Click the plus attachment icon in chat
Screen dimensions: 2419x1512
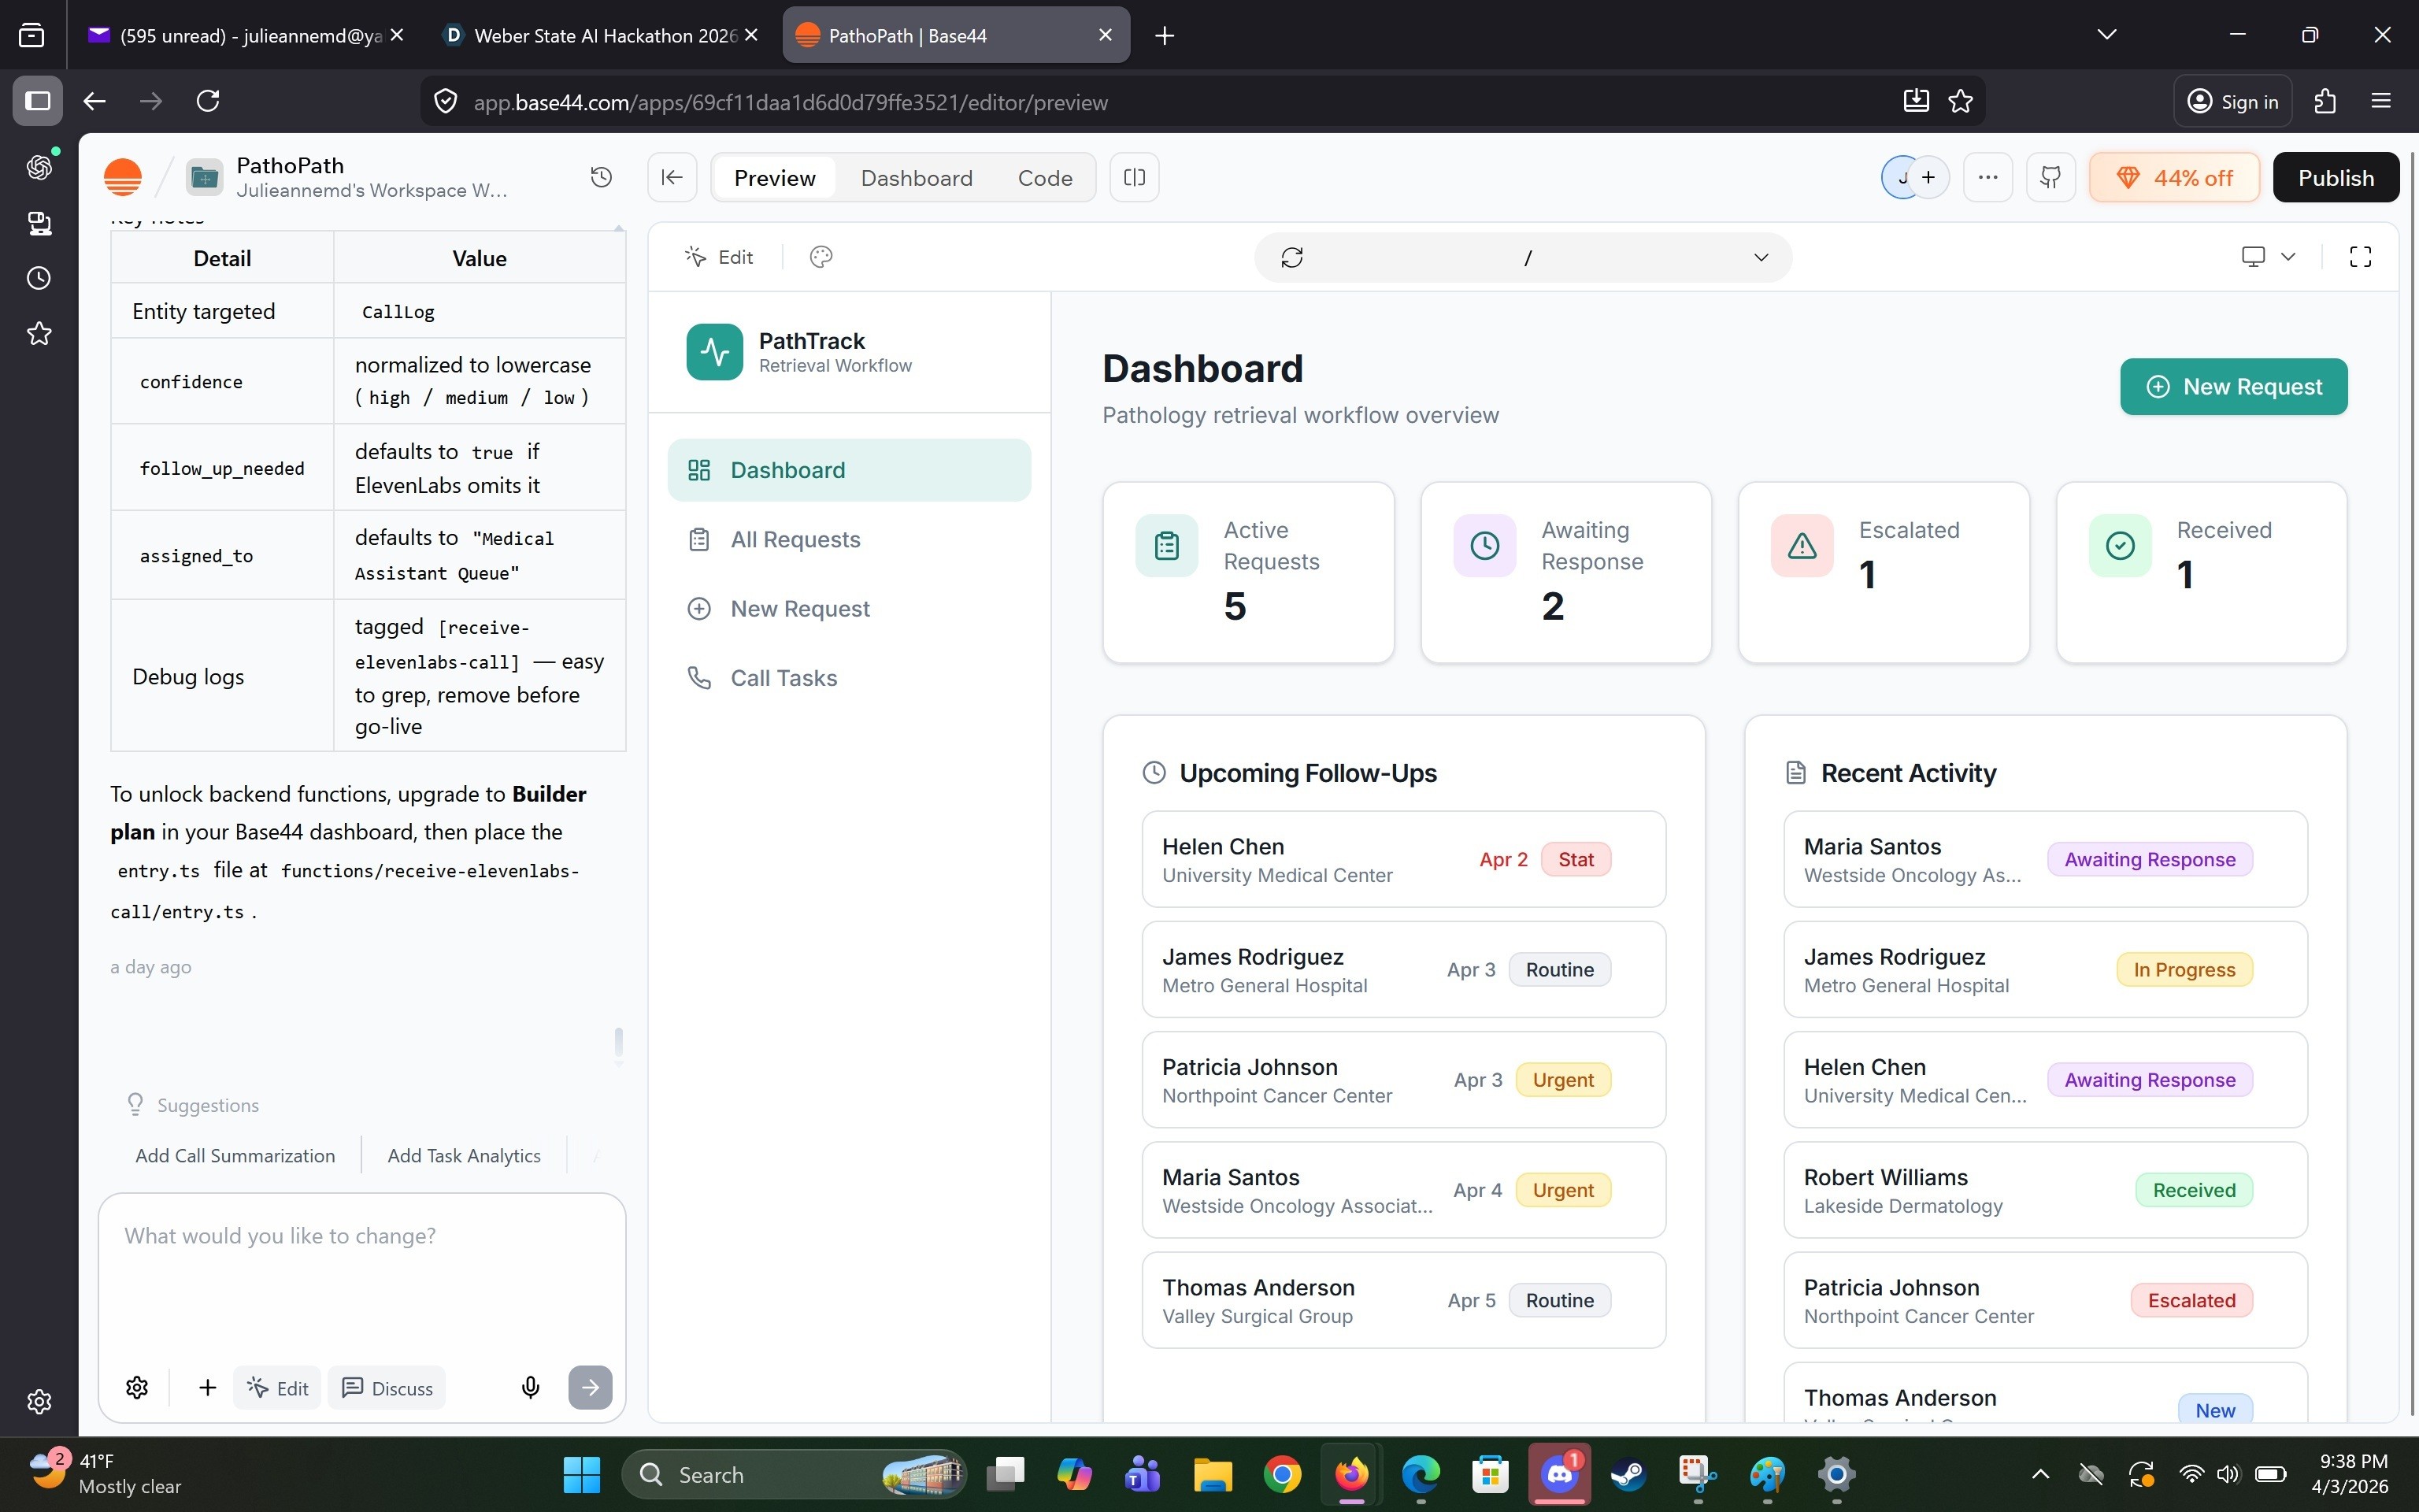pyautogui.click(x=207, y=1387)
